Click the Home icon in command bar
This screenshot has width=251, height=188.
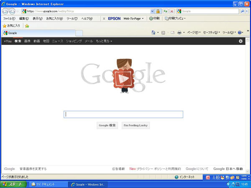[x=154, y=33]
